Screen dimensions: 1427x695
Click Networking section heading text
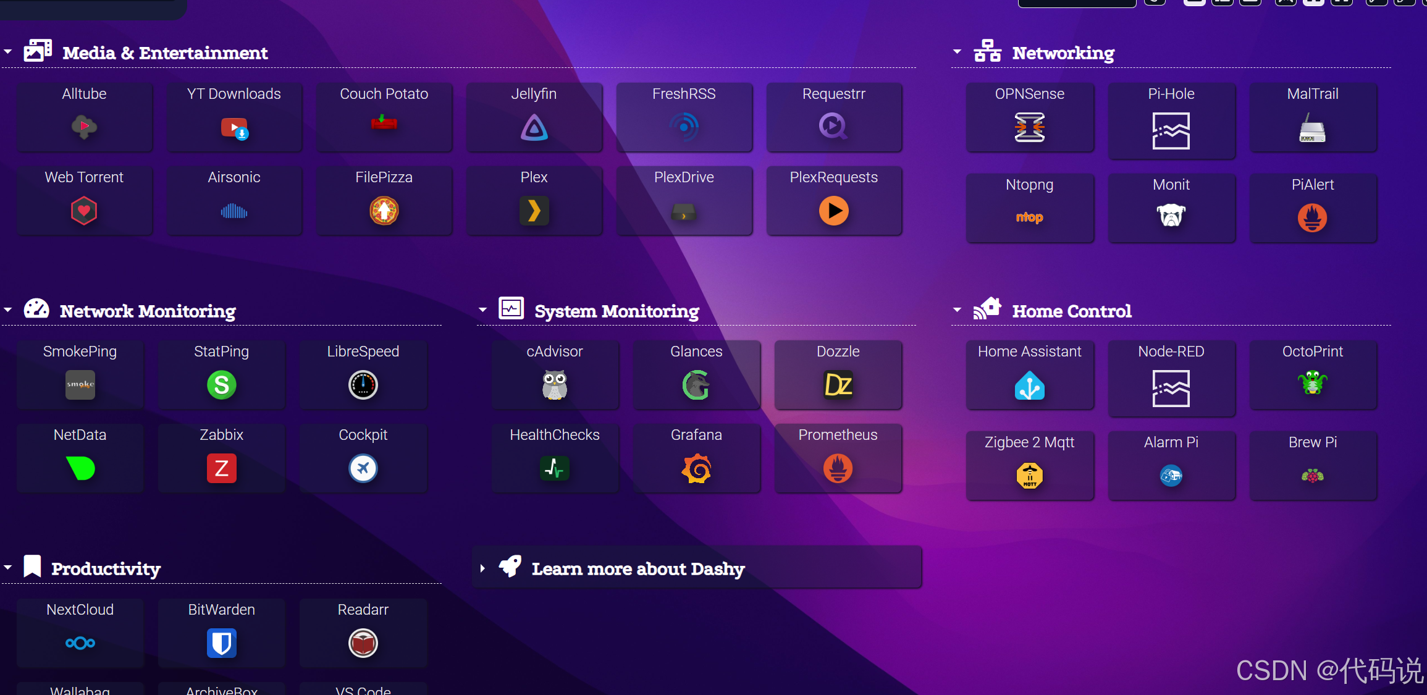click(x=1063, y=53)
